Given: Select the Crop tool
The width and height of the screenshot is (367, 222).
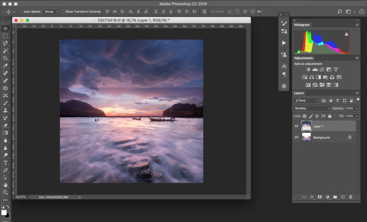Looking at the screenshot, I should (x=5, y=58).
